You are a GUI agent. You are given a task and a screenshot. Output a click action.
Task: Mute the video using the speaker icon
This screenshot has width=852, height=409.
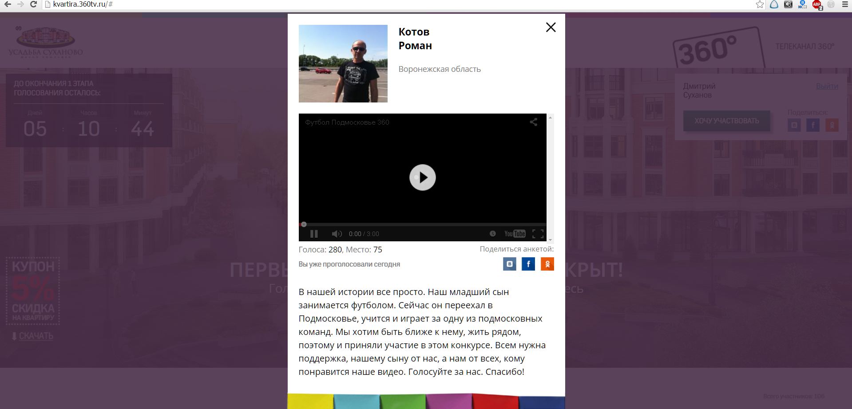[x=337, y=234]
